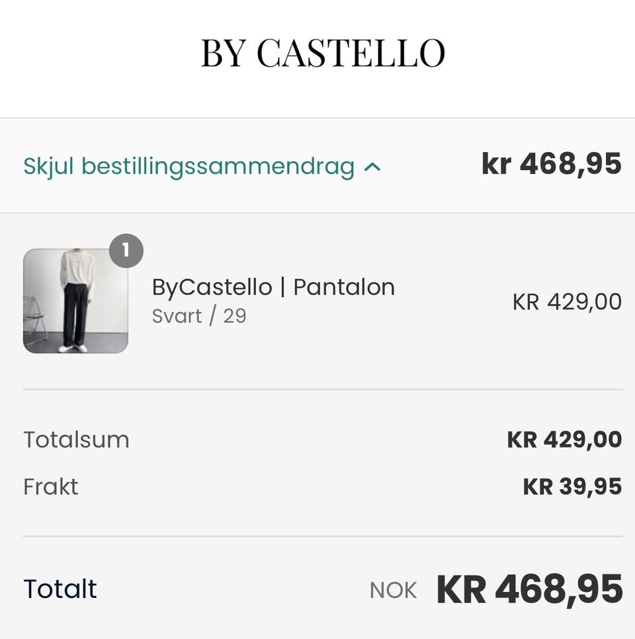Click the NOK currency code
Screen dimensions: 635x639
[x=393, y=590]
